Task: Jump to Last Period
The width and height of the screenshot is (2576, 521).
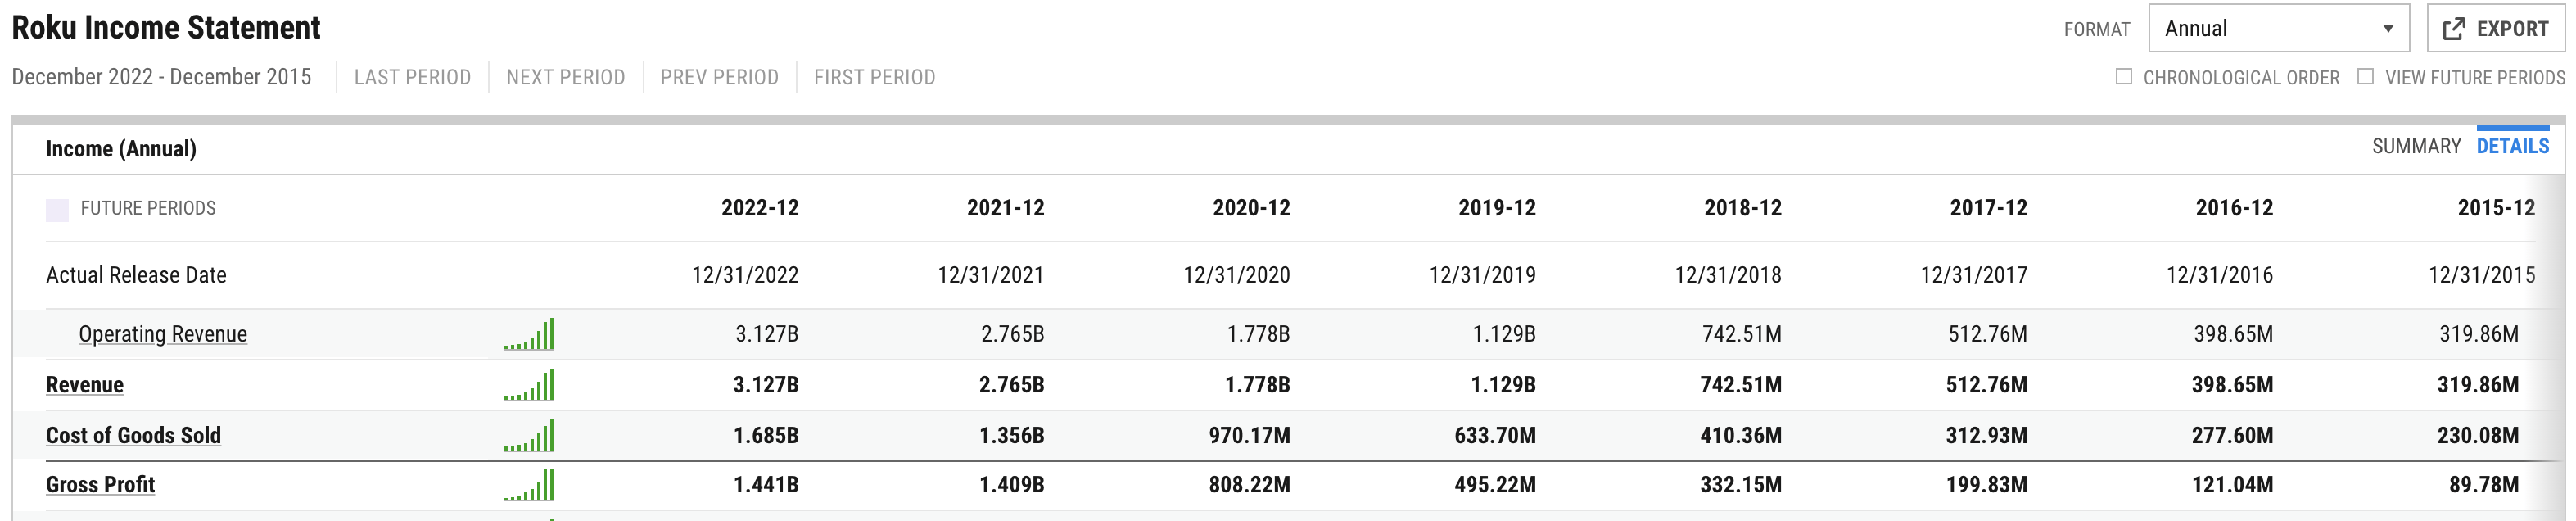Action: click(412, 78)
